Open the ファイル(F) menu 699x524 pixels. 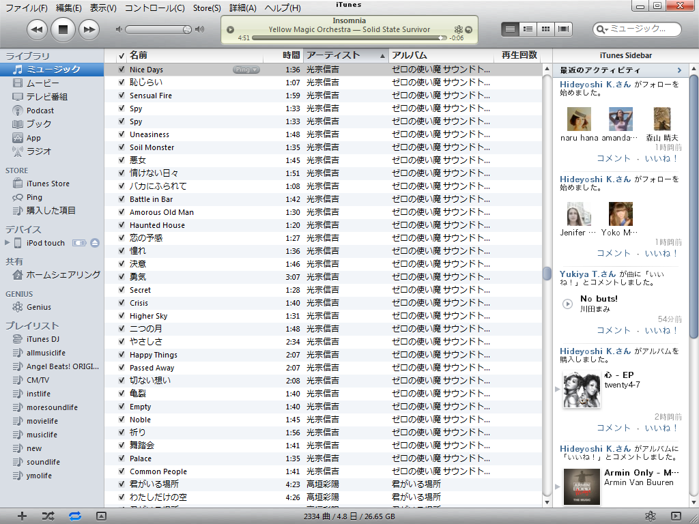[x=27, y=8]
